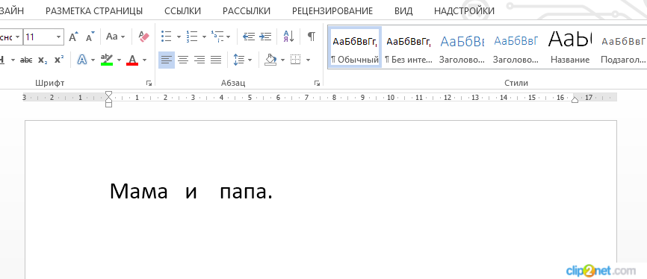647x279 pixels.
Task: Open the borders dropdown arrow
Action: (309, 60)
